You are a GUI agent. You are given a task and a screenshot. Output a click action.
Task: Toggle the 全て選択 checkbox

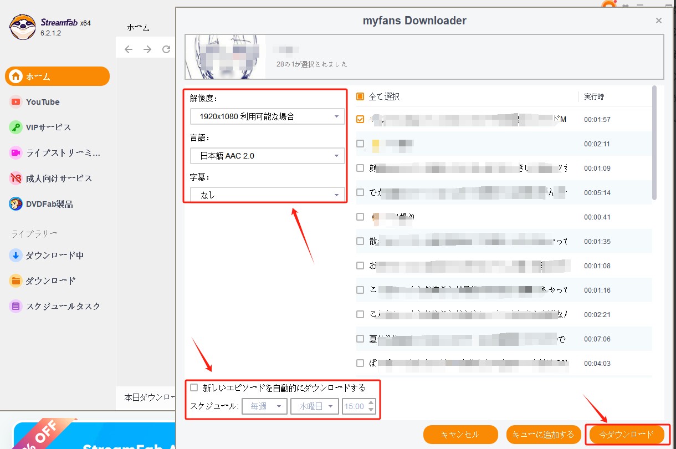click(360, 96)
